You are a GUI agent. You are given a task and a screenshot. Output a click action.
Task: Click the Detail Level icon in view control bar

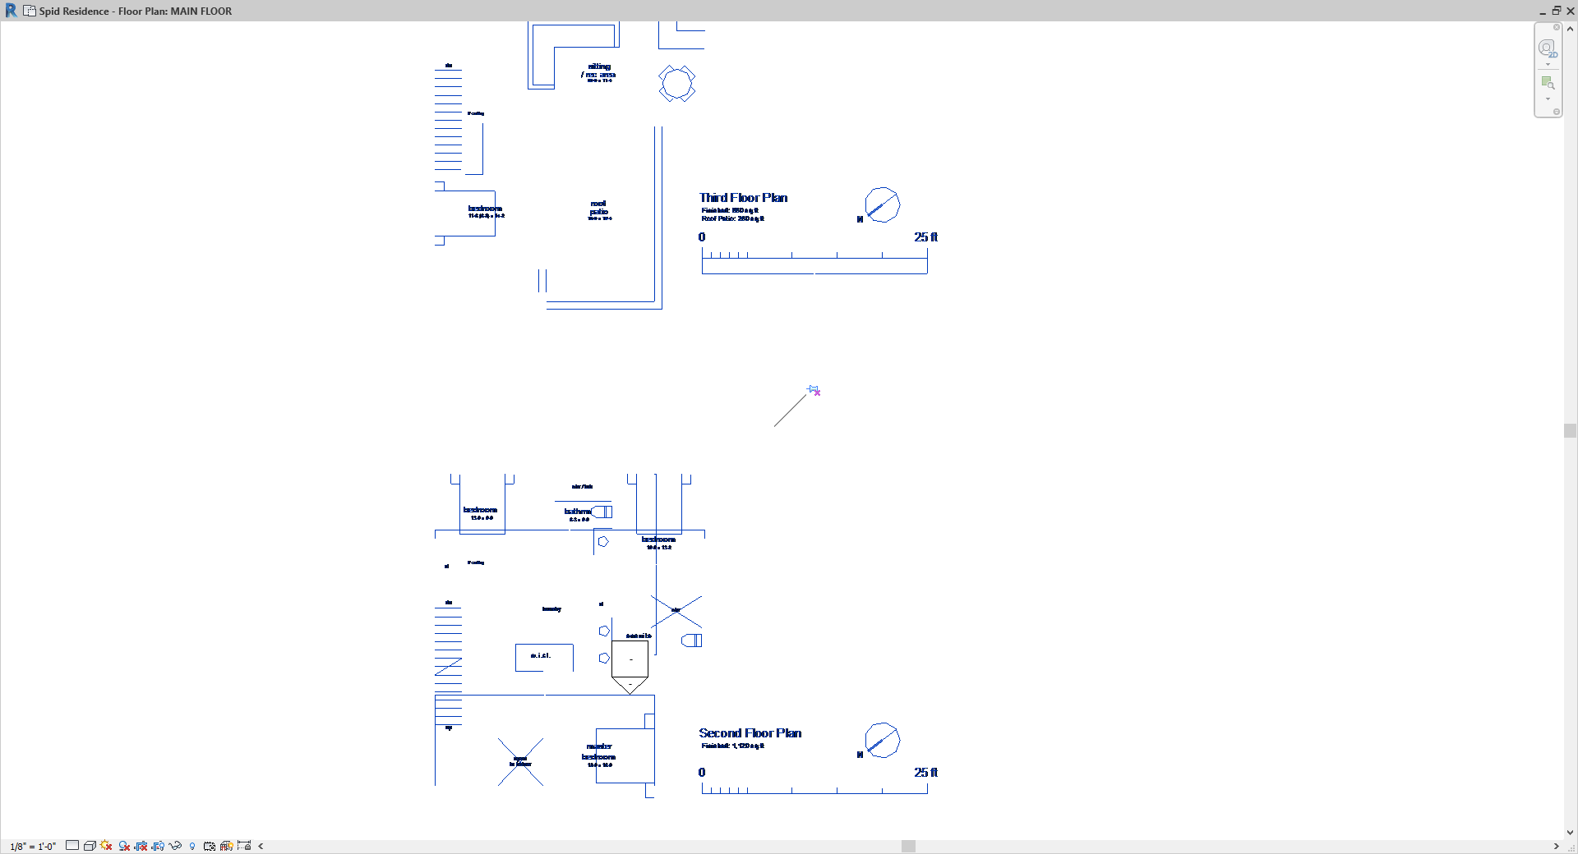pos(72,847)
